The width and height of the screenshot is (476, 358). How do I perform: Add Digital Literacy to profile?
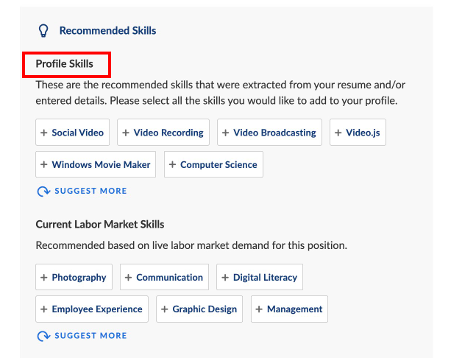[260, 277]
